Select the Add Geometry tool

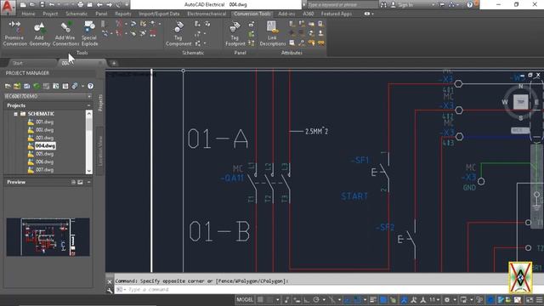click(x=40, y=34)
